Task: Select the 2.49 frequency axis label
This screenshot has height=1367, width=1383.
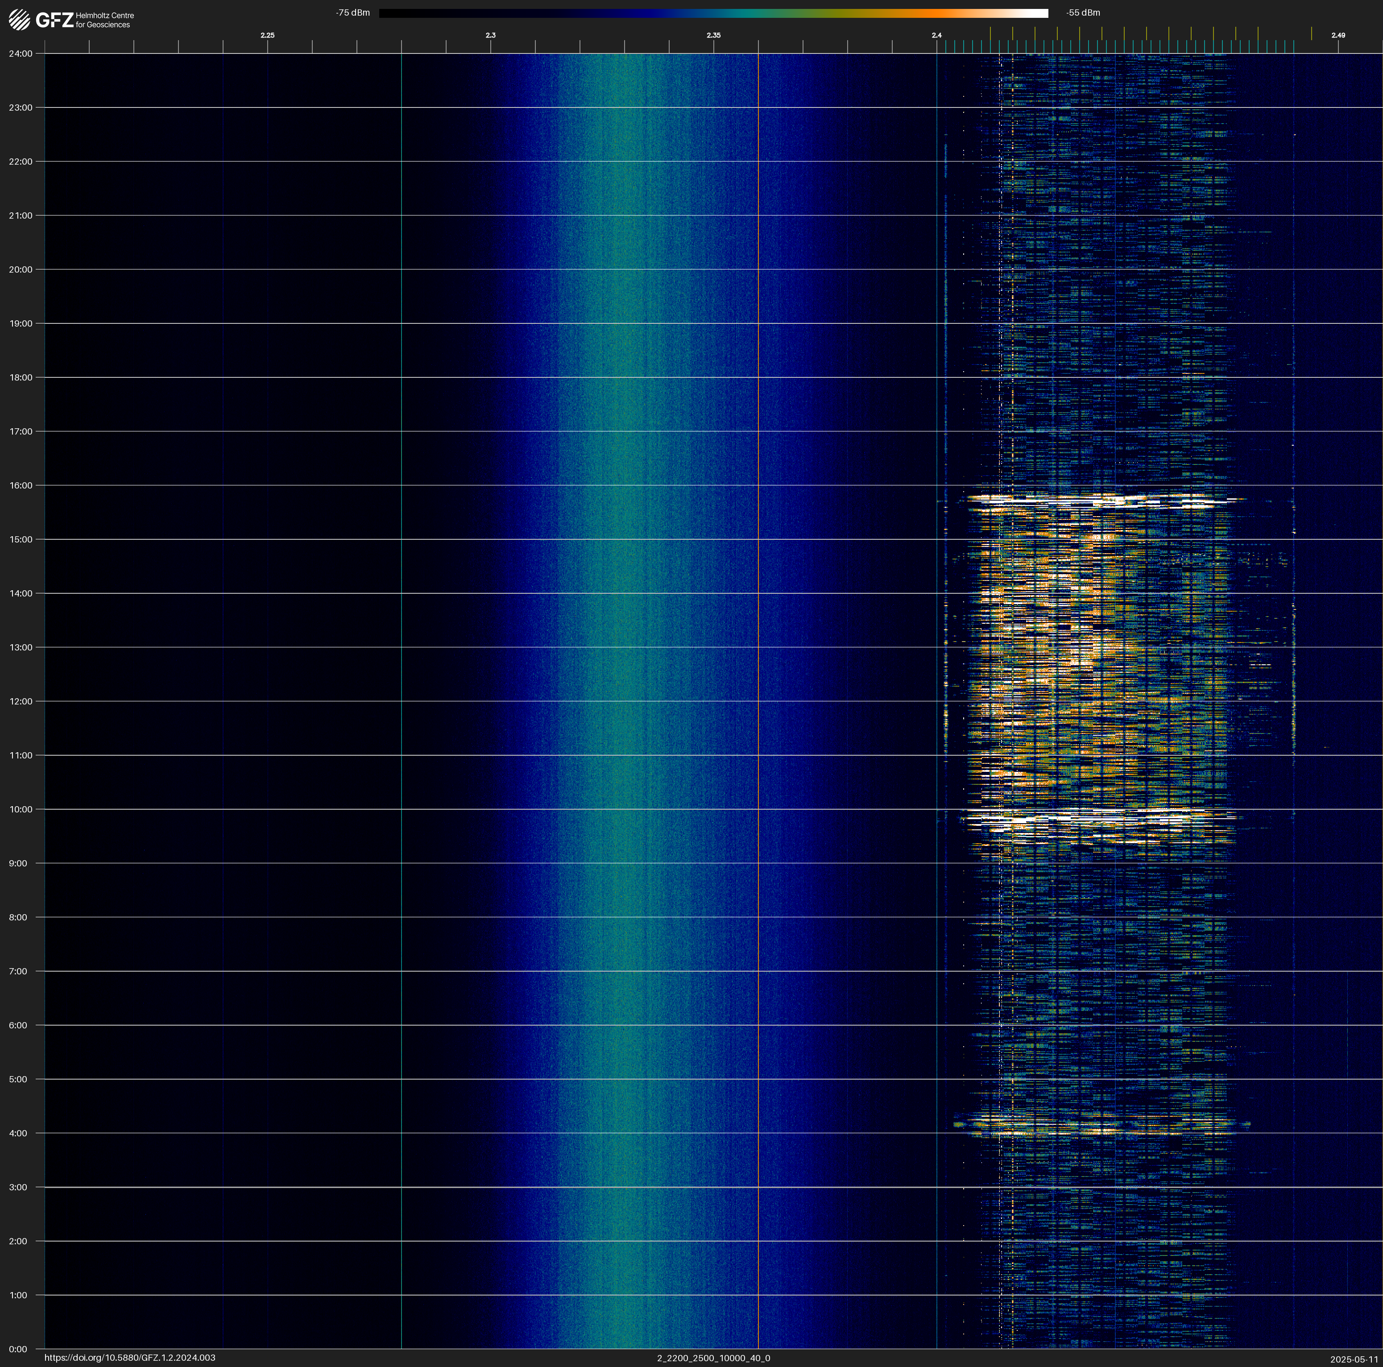Action: click(x=1337, y=35)
